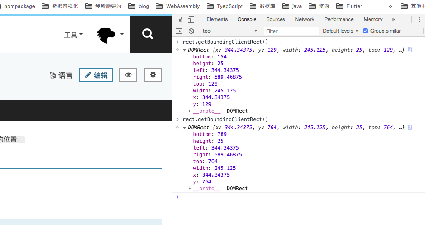The height and width of the screenshot is (225, 425).
Task: Open the 工具 dropdown menu
Action: (73, 35)
